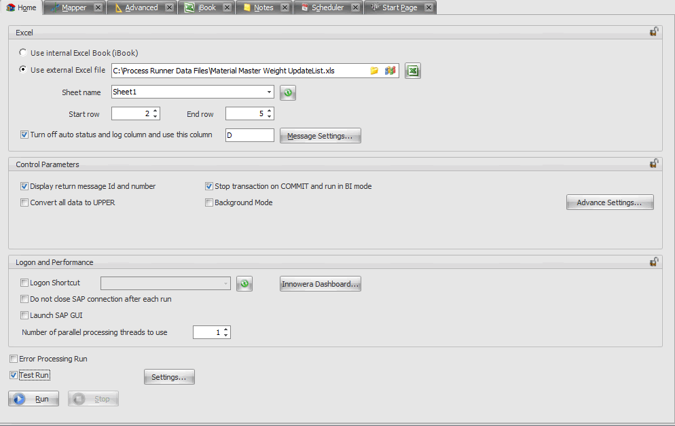Open Advance Settings dialog
Image resolution: width=675 pixels, height=426 pixels.
click(x=609, y=202)
